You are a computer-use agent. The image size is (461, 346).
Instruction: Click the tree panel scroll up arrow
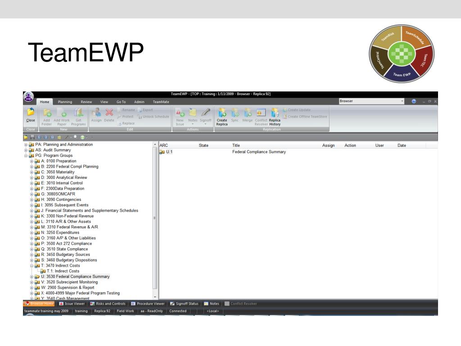pos(155,145)
